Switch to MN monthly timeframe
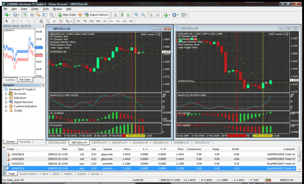 pos(131,21)
